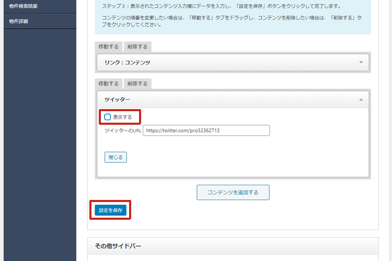Click the コンテンツを追加する button
This screenshot has height=261, width=392.
click(233, 193)
